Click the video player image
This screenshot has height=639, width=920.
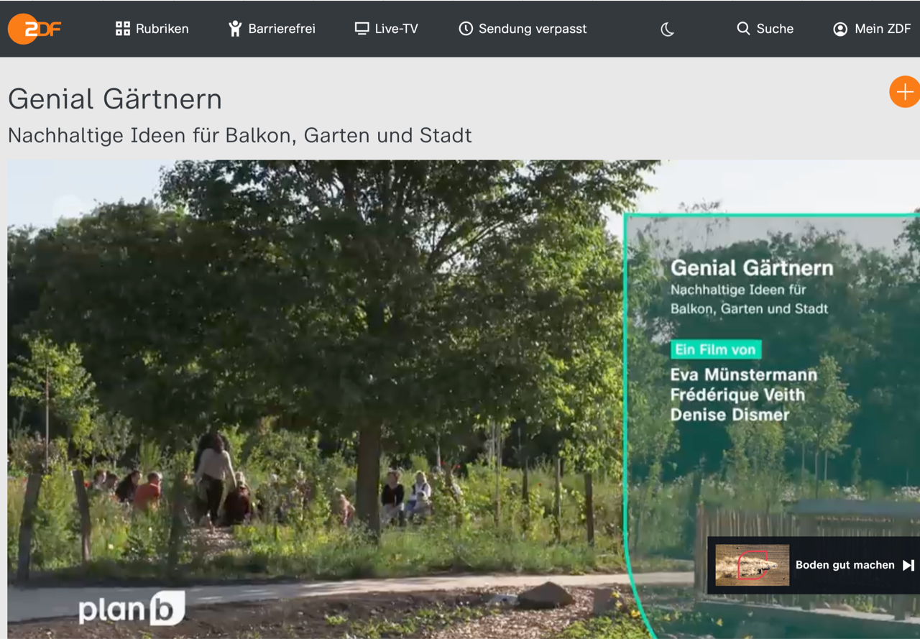(464, 399)
